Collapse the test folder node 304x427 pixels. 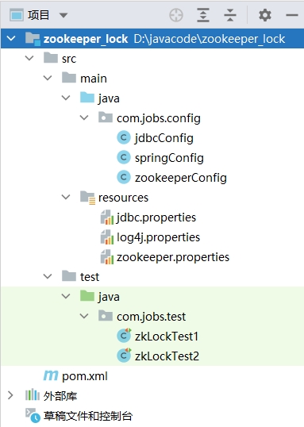point(48,276)
